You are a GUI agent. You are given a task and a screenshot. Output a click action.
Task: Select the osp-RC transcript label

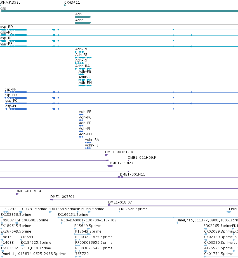pyautogui.click(x=6, y=32)
